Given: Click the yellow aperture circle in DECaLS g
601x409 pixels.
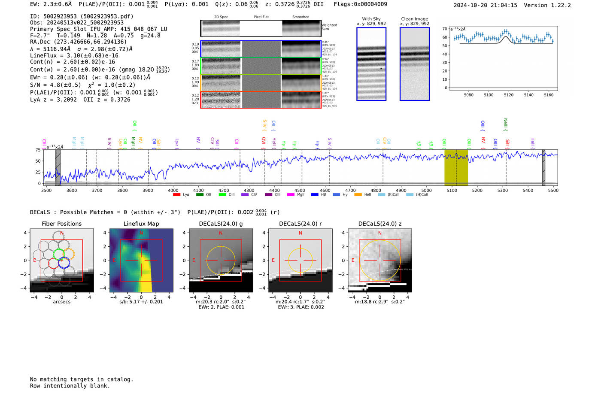Looking at the screenshot, I should click(221, 260).
